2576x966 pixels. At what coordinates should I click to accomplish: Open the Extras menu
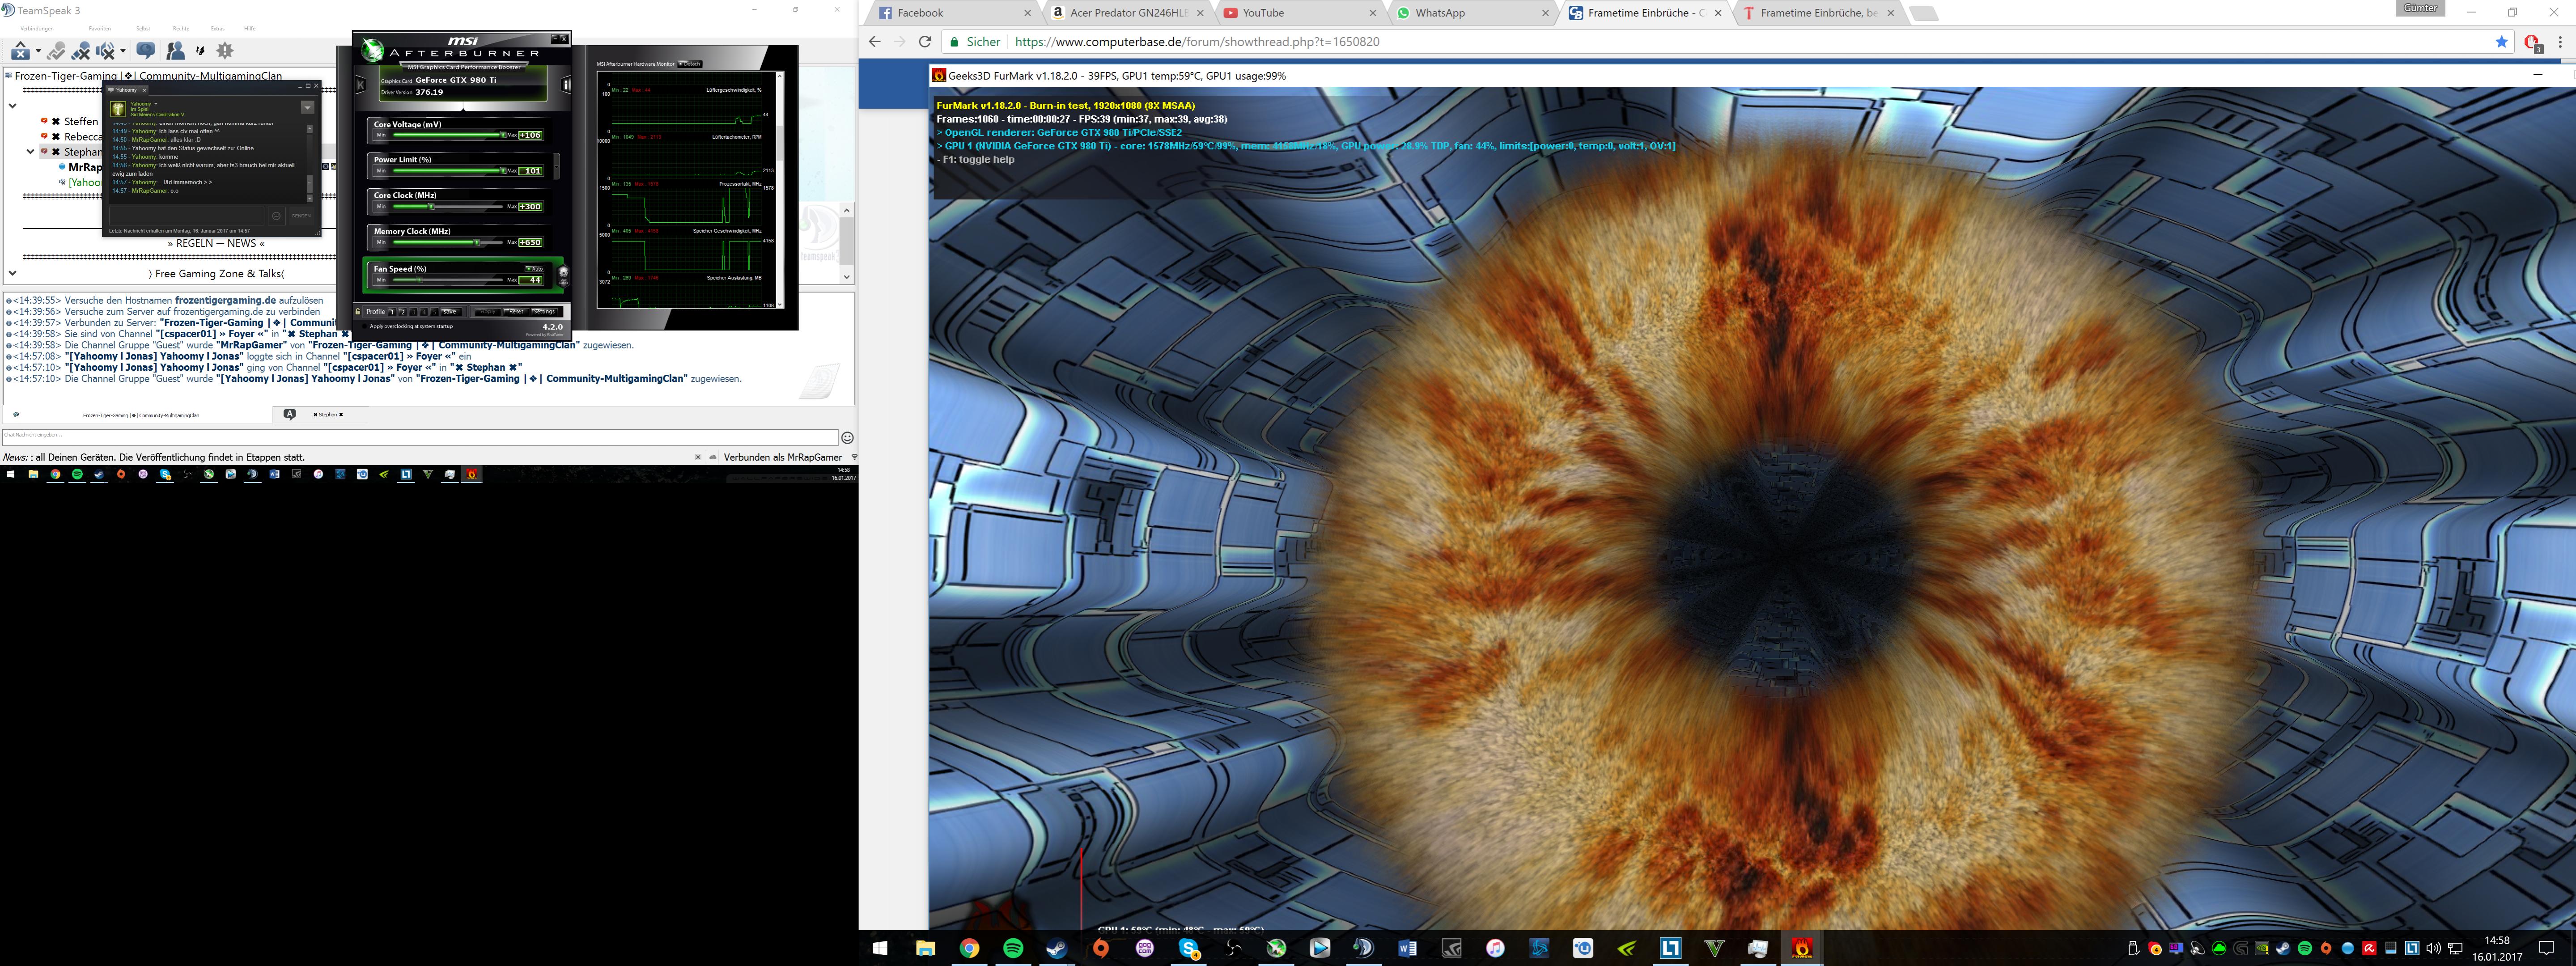click(x=218, y=28)
